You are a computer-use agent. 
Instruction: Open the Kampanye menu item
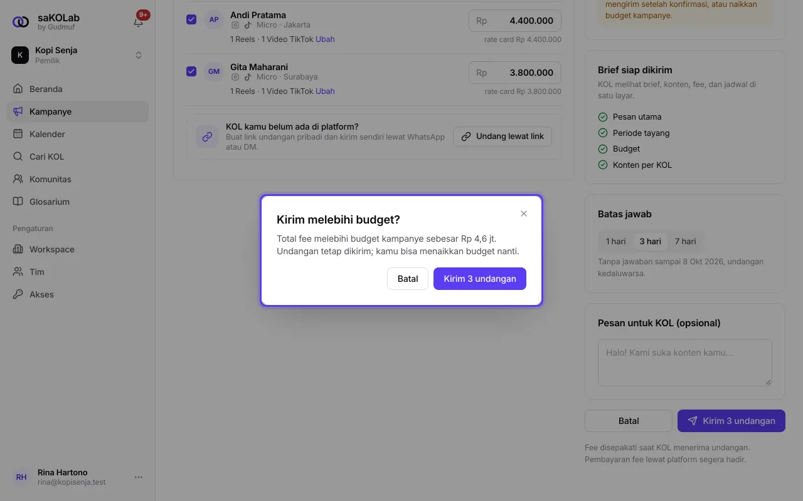pos(78,111)
